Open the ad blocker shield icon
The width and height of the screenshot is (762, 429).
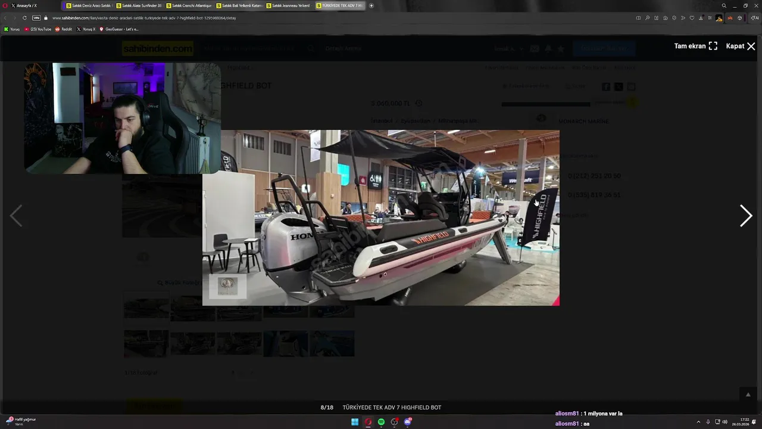[x=674, y=18]
